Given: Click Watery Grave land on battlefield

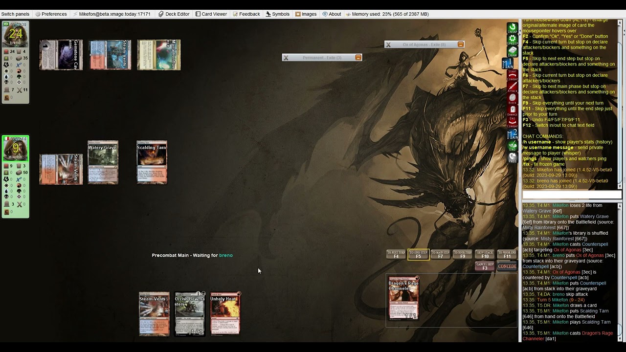Looking at the screenshot, I should pos(103,163).
